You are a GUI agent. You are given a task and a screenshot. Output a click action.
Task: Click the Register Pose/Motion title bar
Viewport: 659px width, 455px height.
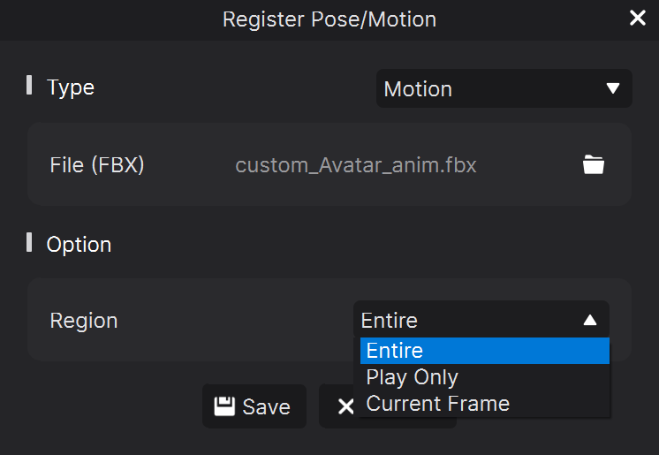coord(329,19)
